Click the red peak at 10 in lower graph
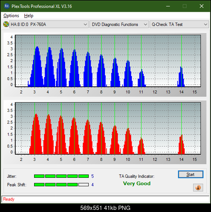 click(128, 141)
